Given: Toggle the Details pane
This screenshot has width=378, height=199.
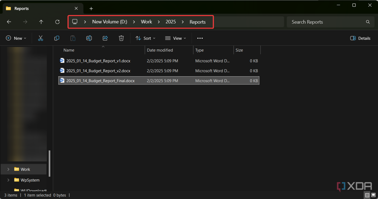Looking at the screenshot, I should point(360,38).
